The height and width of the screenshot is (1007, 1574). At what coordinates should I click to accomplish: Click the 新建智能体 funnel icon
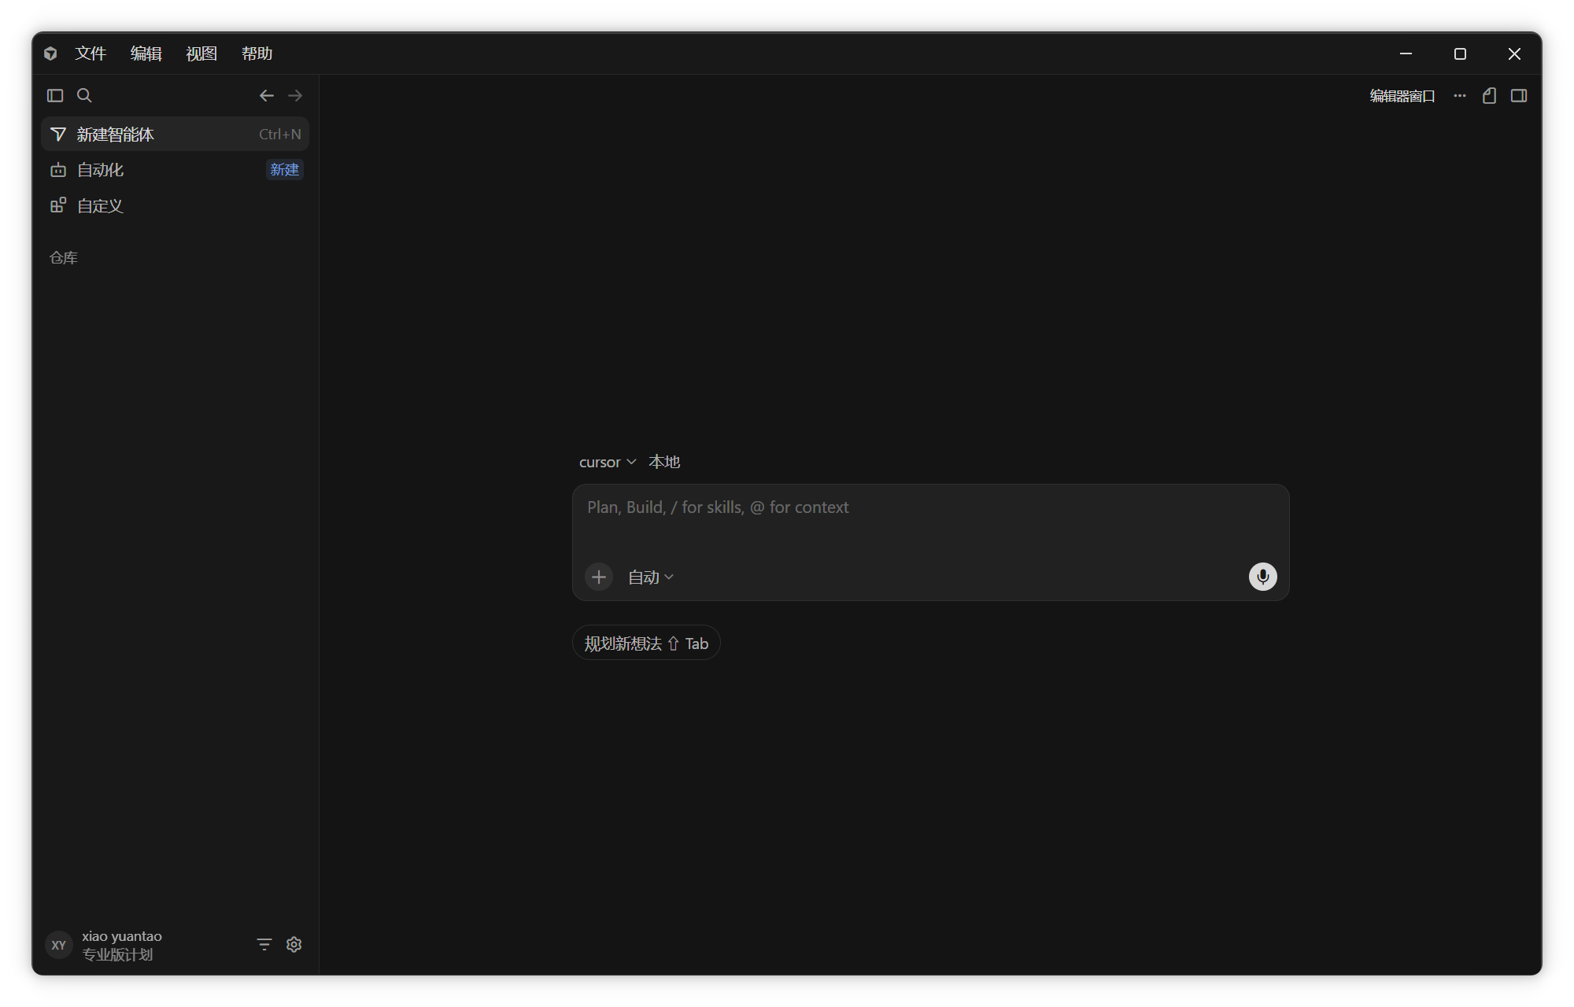tap(58, 135)
